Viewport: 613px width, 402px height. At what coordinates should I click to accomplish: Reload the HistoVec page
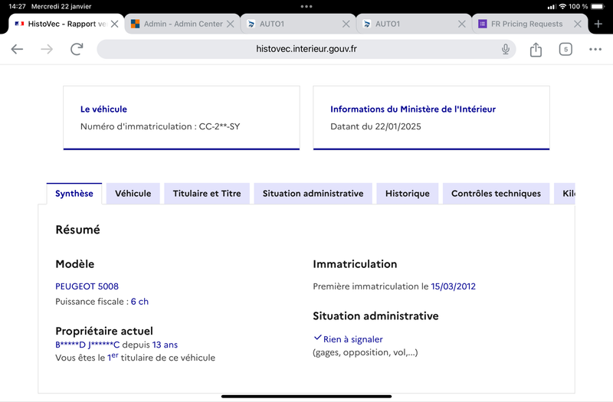77,49
